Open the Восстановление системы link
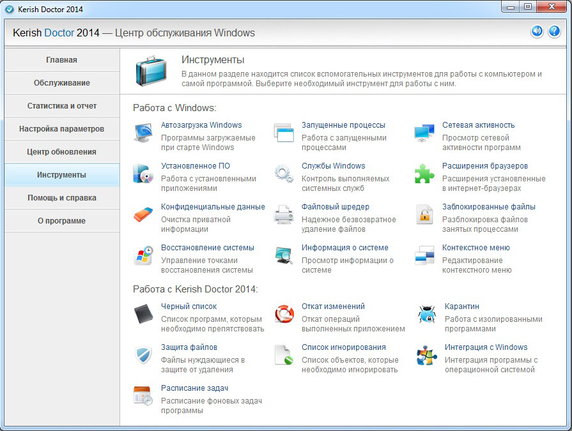This screenshot has width=572, height=431. [x=208, y=247]
